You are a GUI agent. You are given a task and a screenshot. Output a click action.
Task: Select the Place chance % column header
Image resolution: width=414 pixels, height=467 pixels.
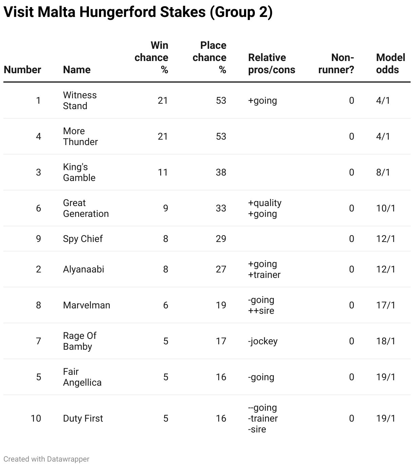209,58
